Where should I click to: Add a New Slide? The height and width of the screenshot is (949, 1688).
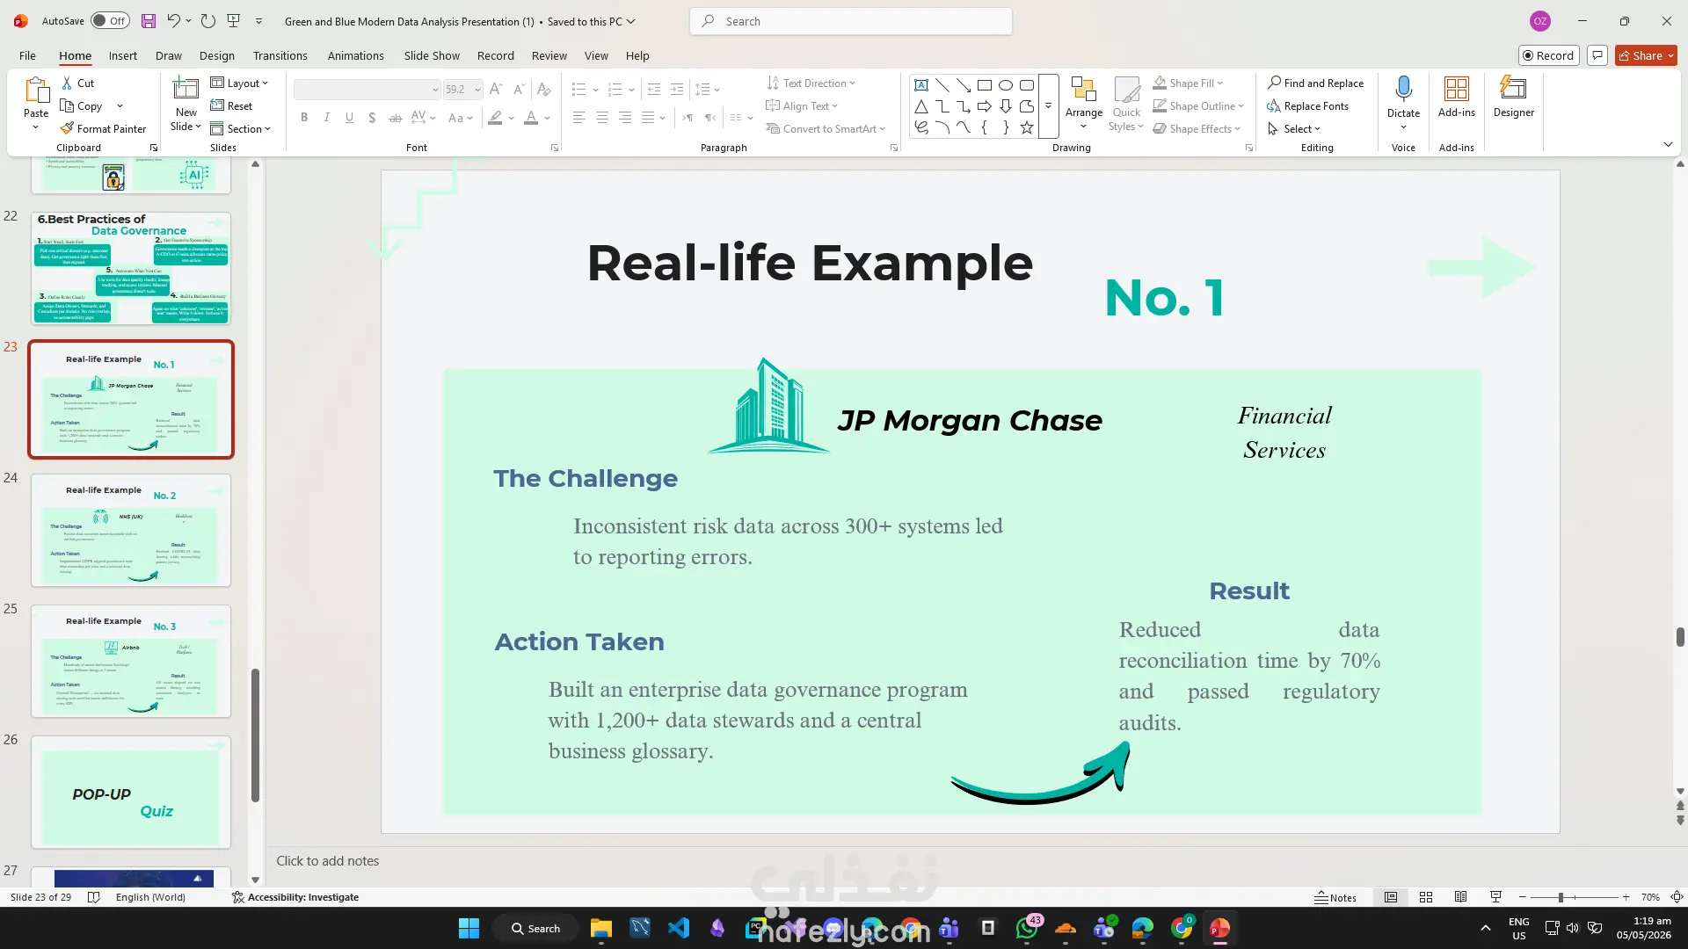(x=186, y=104)
